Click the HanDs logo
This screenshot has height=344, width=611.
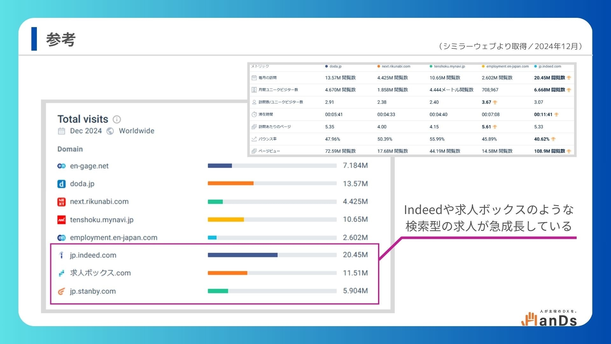(550, 319)
